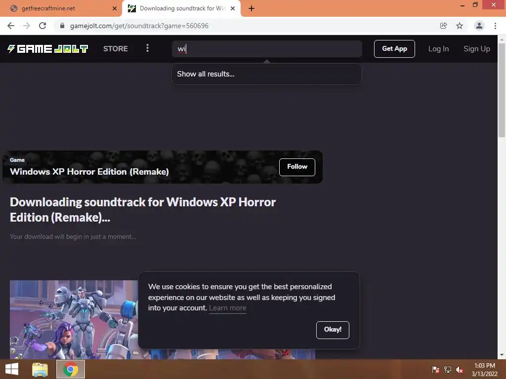The width and height of the screenshot is (506, 379).
Task: Click the scrollbar up arrow
Action: pyautogui.click(x=502, y=39)
